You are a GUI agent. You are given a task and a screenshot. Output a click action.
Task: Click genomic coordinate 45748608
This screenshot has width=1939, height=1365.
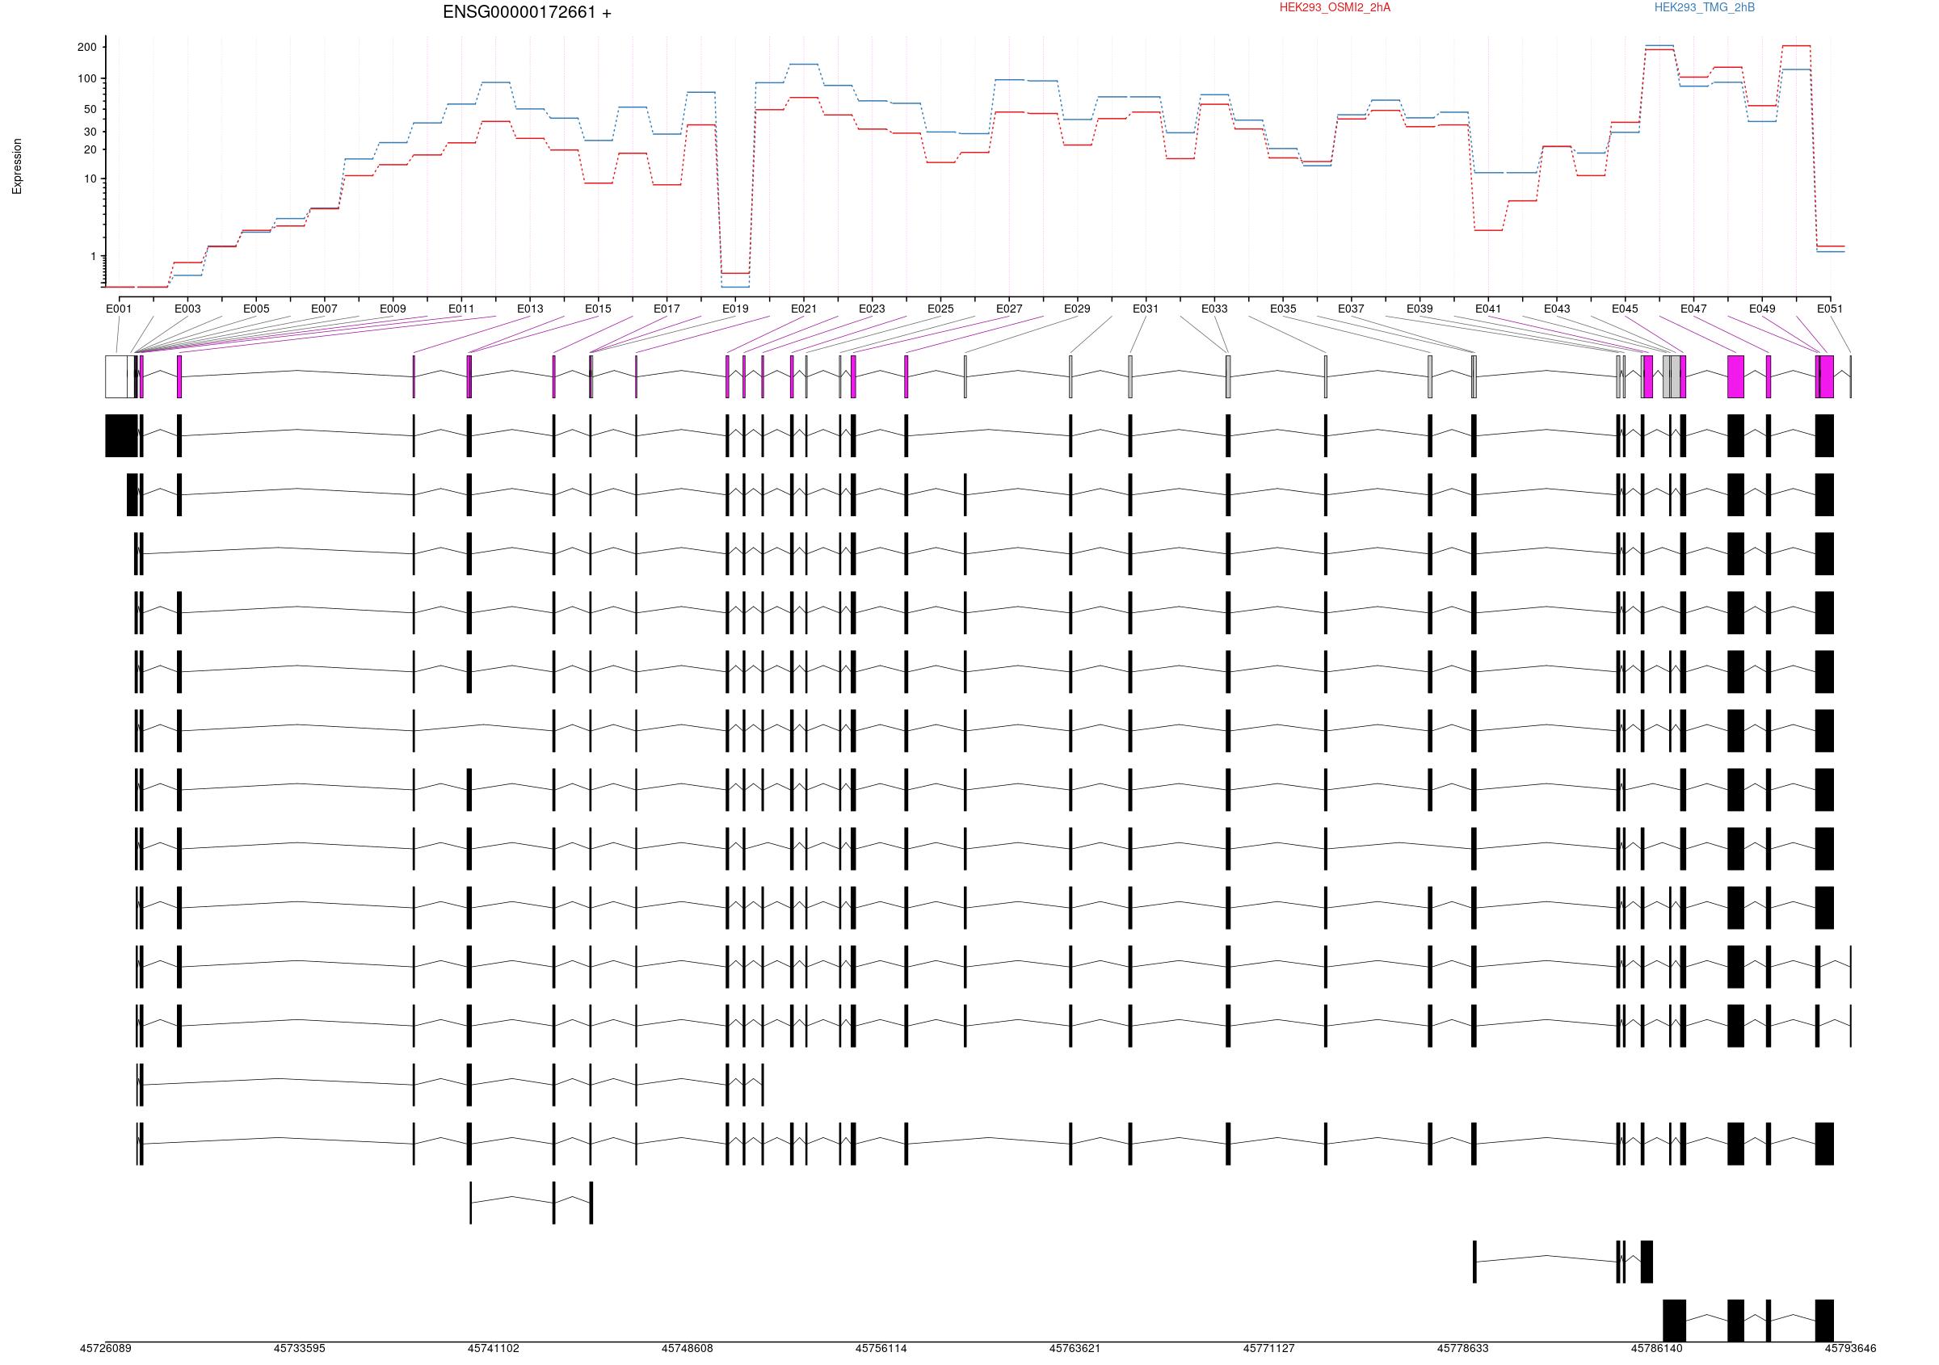point(688,1349)
